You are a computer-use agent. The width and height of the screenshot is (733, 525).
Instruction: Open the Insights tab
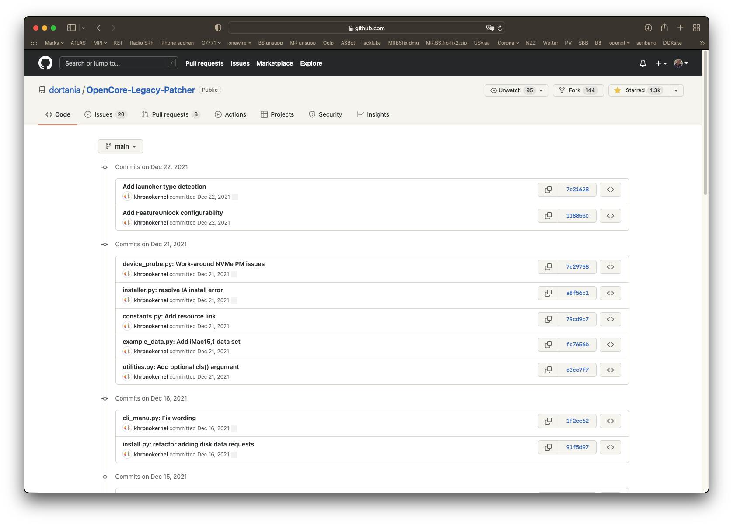pyautogui.click(x=373, y=114)
